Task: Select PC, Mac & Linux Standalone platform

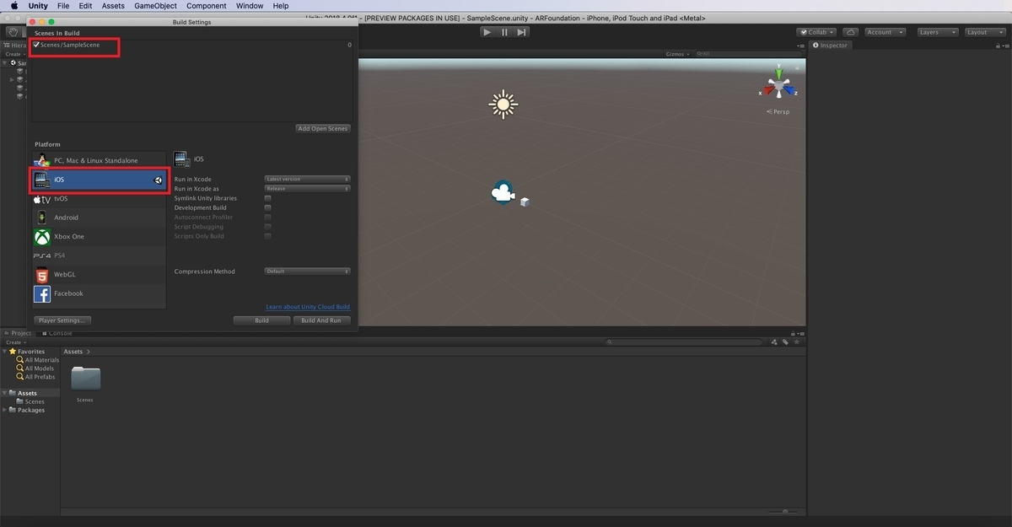Action: click(100, 160)
